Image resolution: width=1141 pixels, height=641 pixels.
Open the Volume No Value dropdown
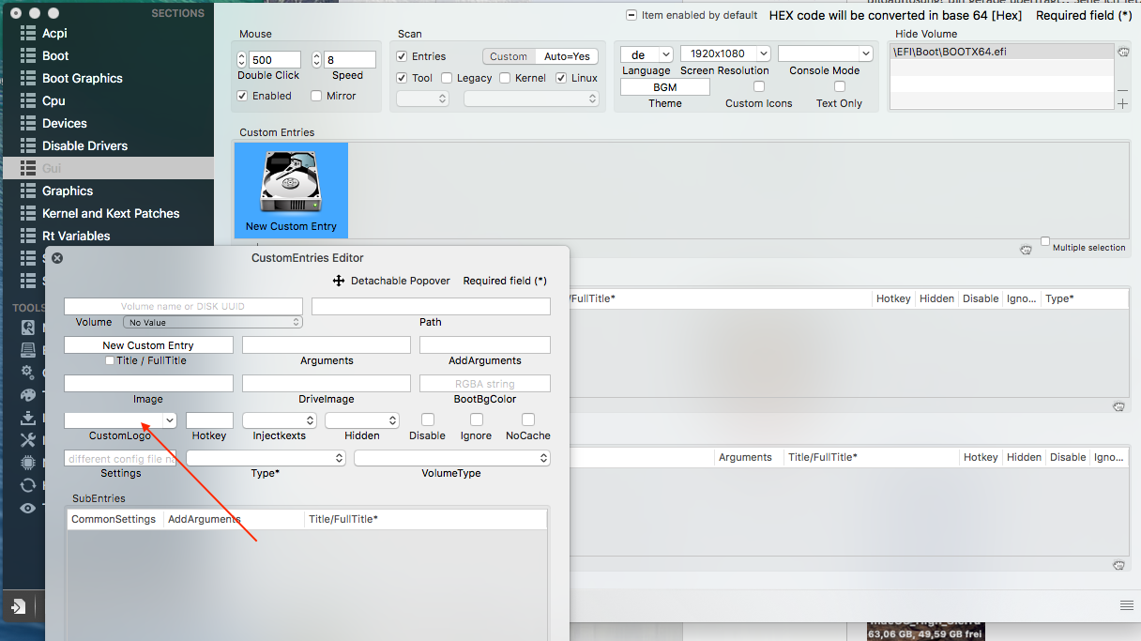click(x=213, y=322)
